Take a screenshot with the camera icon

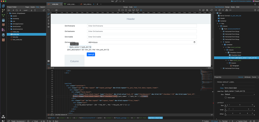tap(56, 10)
